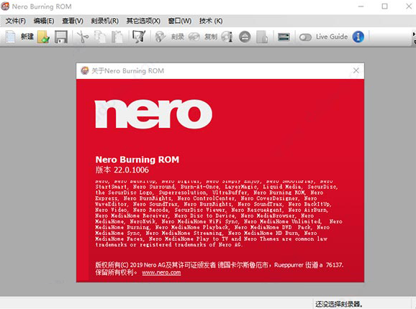416x309 pixels.
Task: Click the 新建 label in the toolbar
Action: 27,37
